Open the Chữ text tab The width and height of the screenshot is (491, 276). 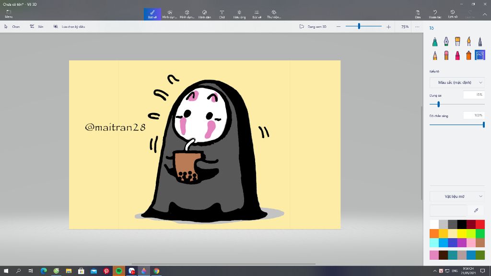tap(222, 14)
